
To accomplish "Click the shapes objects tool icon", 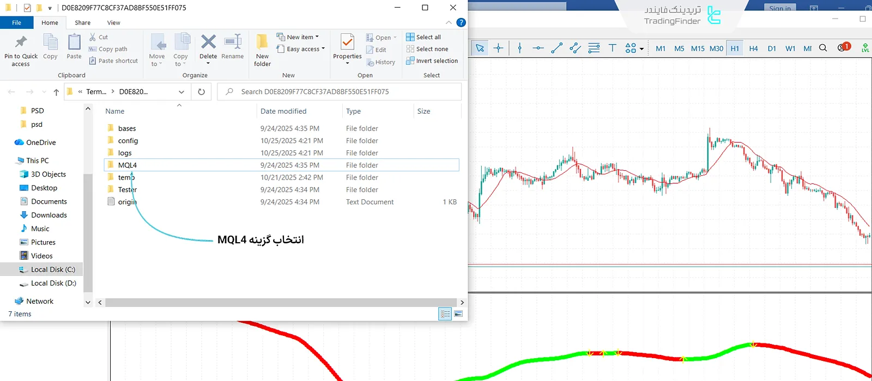I will [x=631, y=48].
